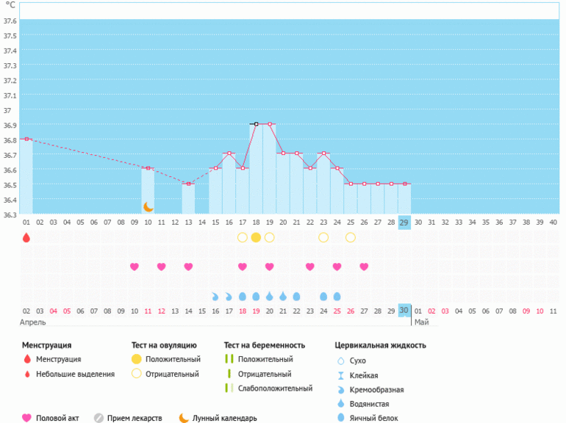This screenshot has width=566, height=423.
Task: Click the 'Лунный календарь' legend moon icon
Action: point(184,419)
